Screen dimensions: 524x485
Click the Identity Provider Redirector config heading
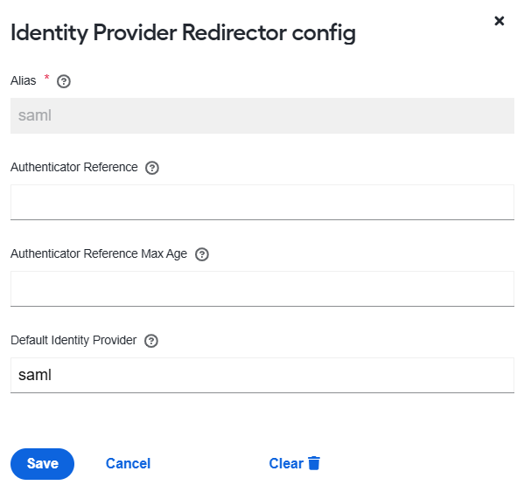[x=183, y=33]
